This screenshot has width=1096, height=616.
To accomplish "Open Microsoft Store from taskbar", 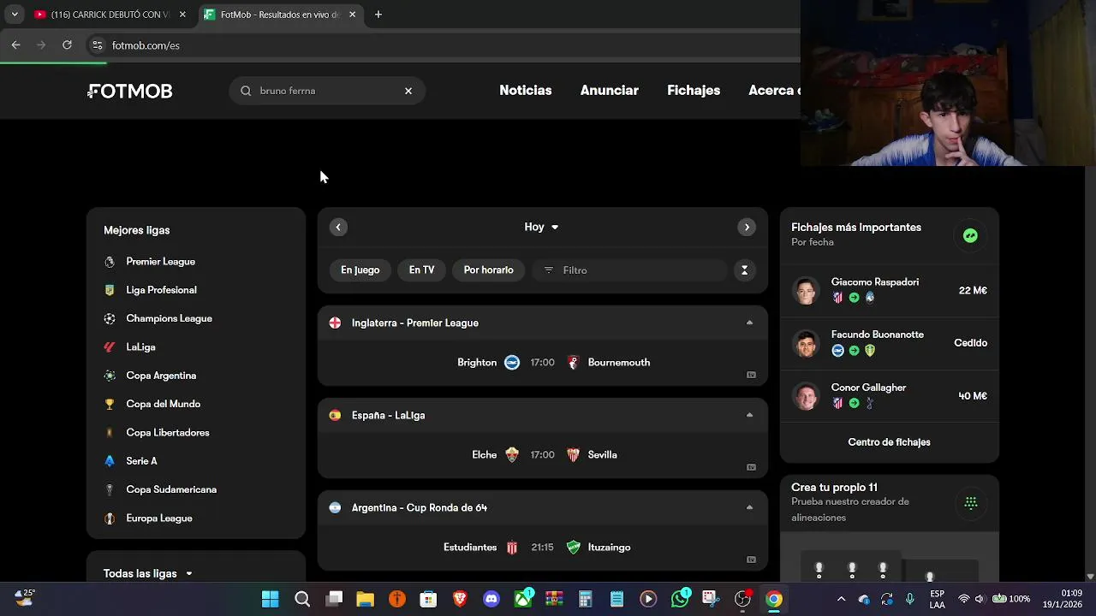I will (428, 599).
